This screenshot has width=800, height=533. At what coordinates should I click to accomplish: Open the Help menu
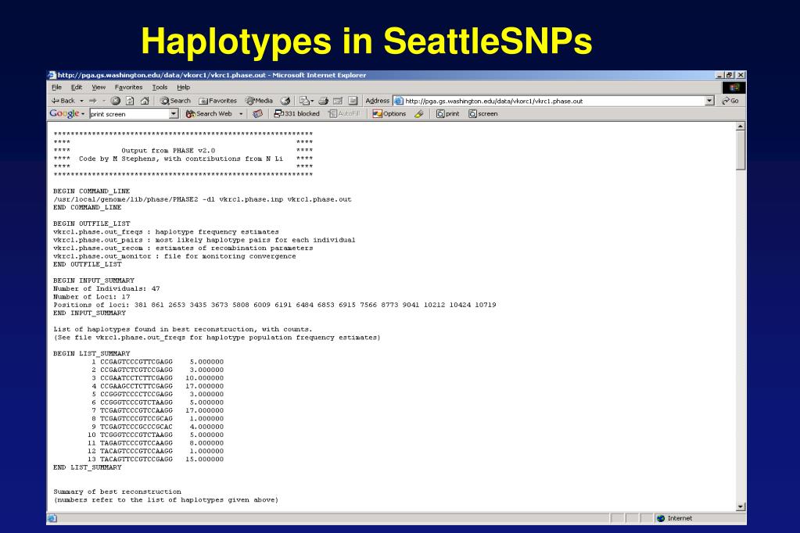(184, 88)
